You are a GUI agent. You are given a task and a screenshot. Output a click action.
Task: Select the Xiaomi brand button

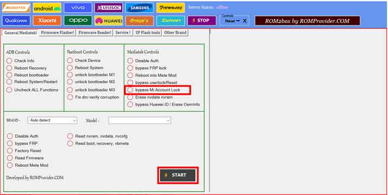point(47,21)
